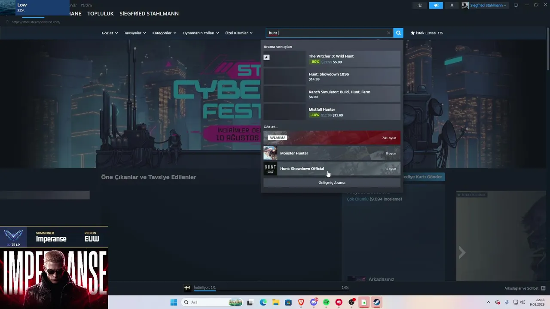Open the Yardım menu
Image resolution: width=550 pixels, height=309 pixels.
[x=86, y=5]
